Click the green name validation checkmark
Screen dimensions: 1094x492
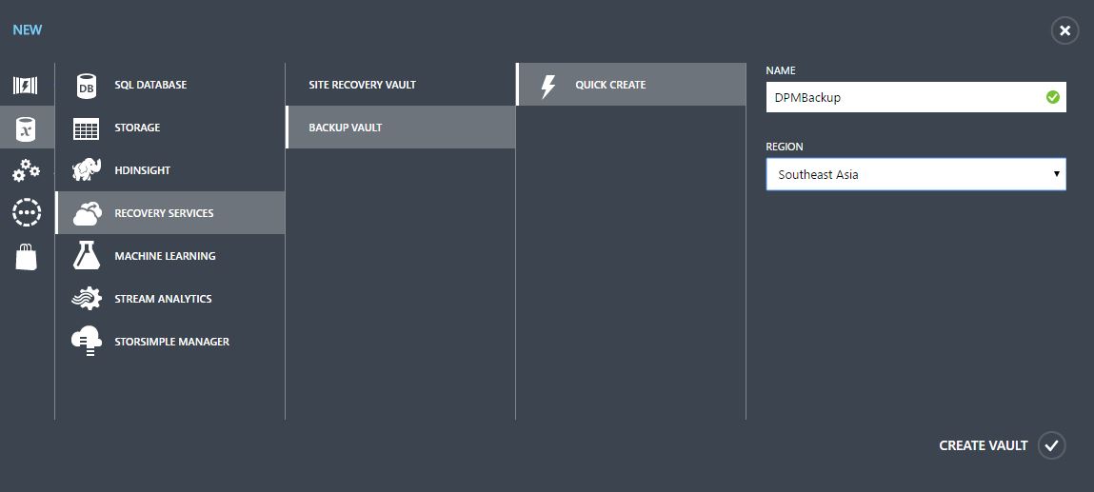click(x=1053, y=98)
